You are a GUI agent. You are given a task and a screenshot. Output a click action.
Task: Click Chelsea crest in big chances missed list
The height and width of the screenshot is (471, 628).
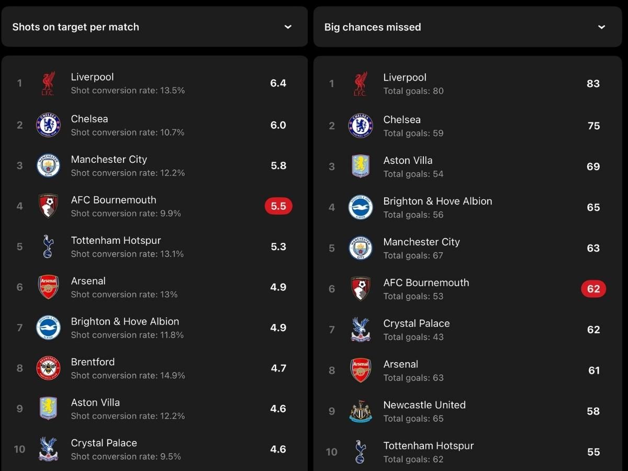tap(361, 126)
